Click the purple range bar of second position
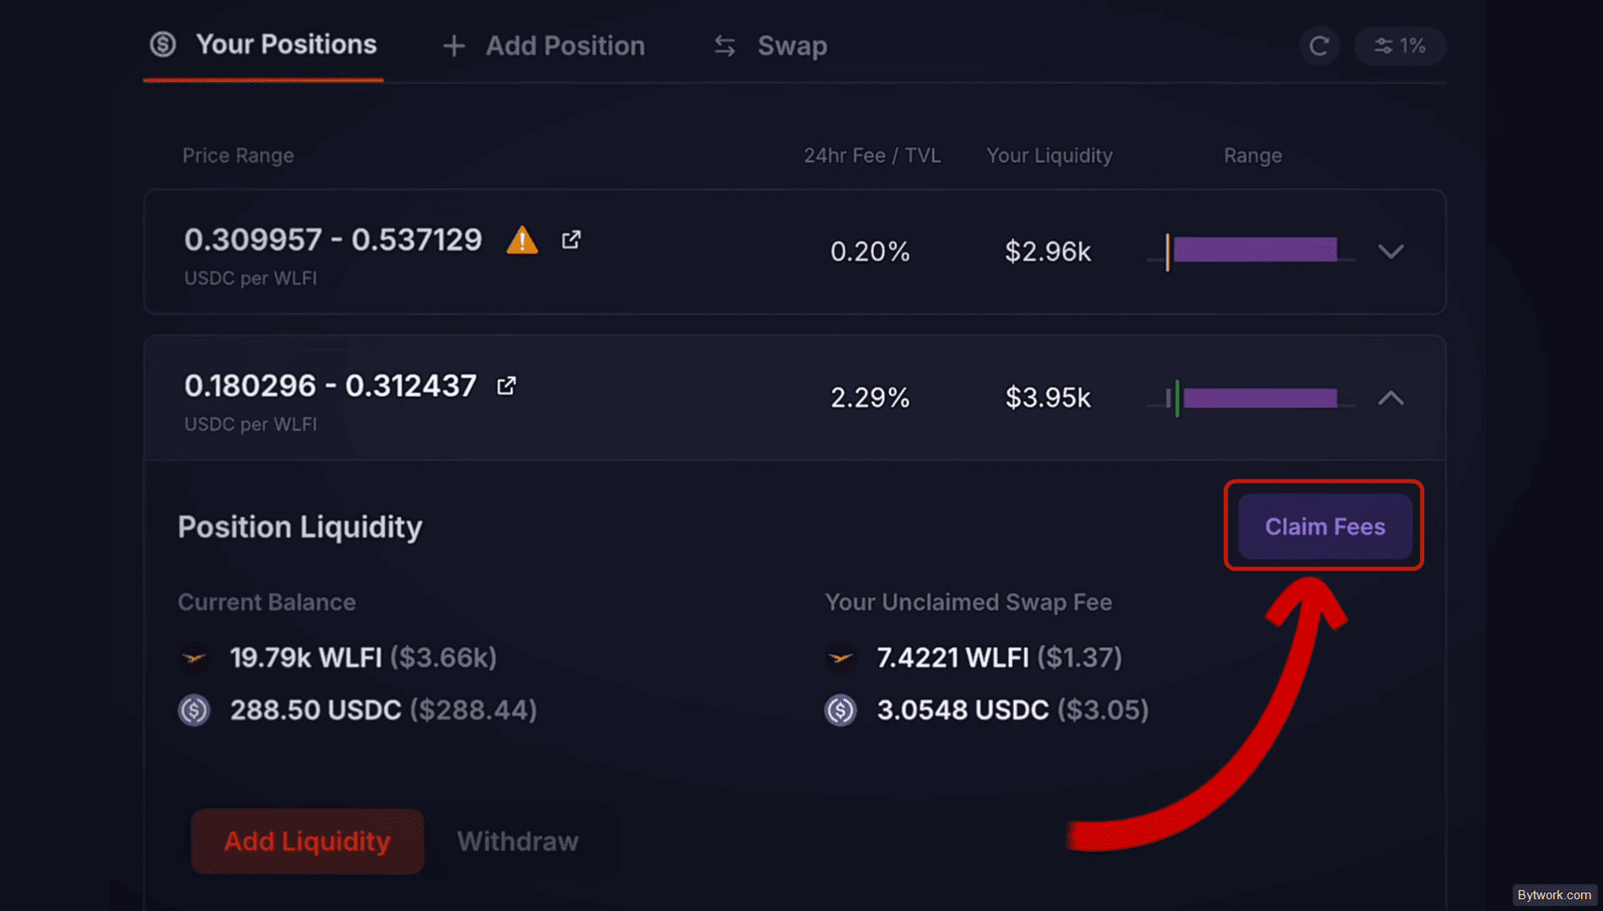 pos(1260,397)
